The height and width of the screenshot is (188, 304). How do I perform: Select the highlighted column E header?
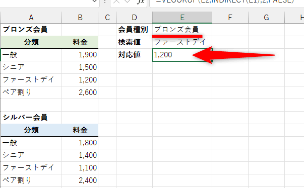coord(182,18)
